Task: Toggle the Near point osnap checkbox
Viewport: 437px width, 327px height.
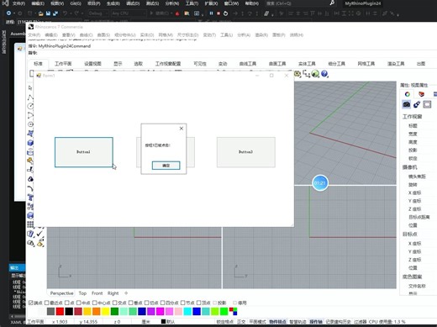Action: tap(46, 303)
